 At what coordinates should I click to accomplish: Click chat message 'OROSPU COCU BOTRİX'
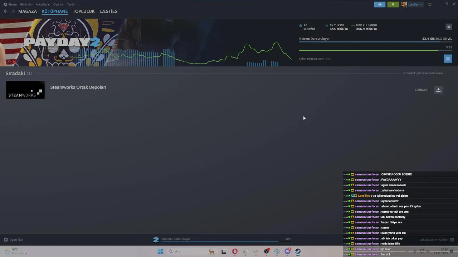(x=396, y=174)
